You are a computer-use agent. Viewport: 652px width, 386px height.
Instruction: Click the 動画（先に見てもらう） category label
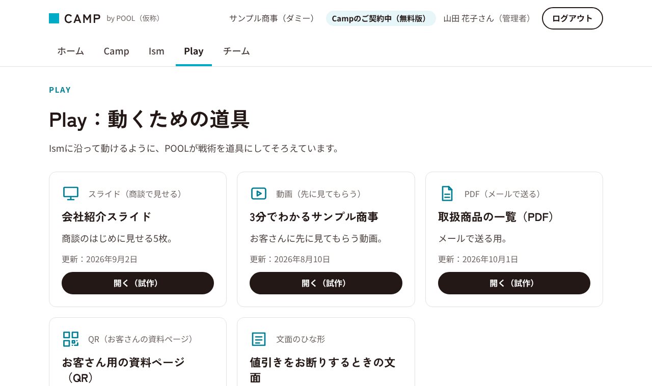[321, 194]
